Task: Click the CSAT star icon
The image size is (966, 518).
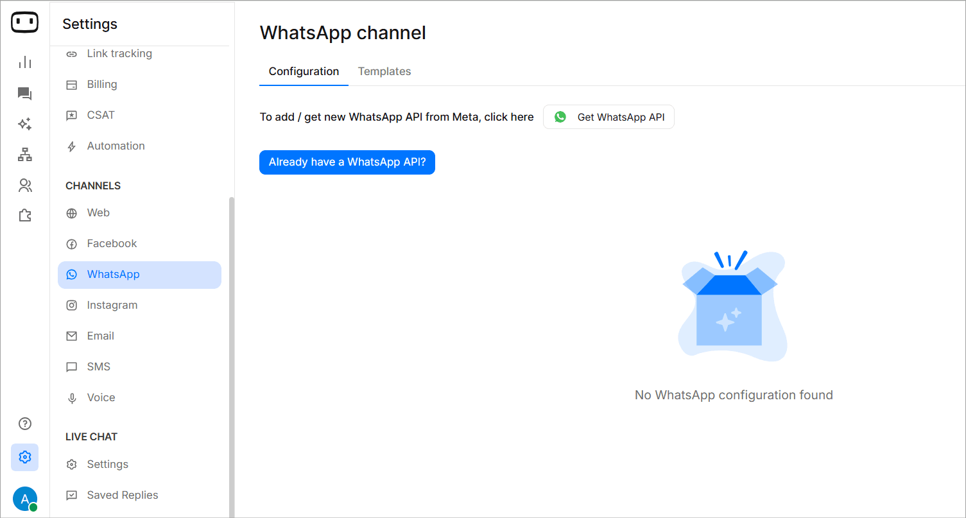Action: click(72, 116)
